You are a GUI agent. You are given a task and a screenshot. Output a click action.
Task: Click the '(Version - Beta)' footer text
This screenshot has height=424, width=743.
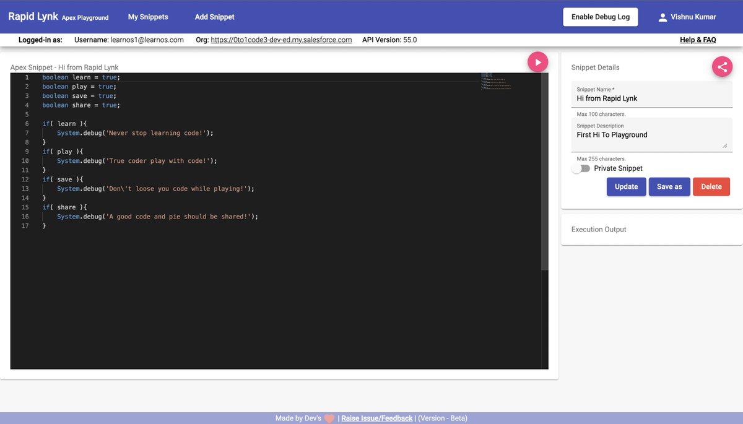tap(443, 418)
